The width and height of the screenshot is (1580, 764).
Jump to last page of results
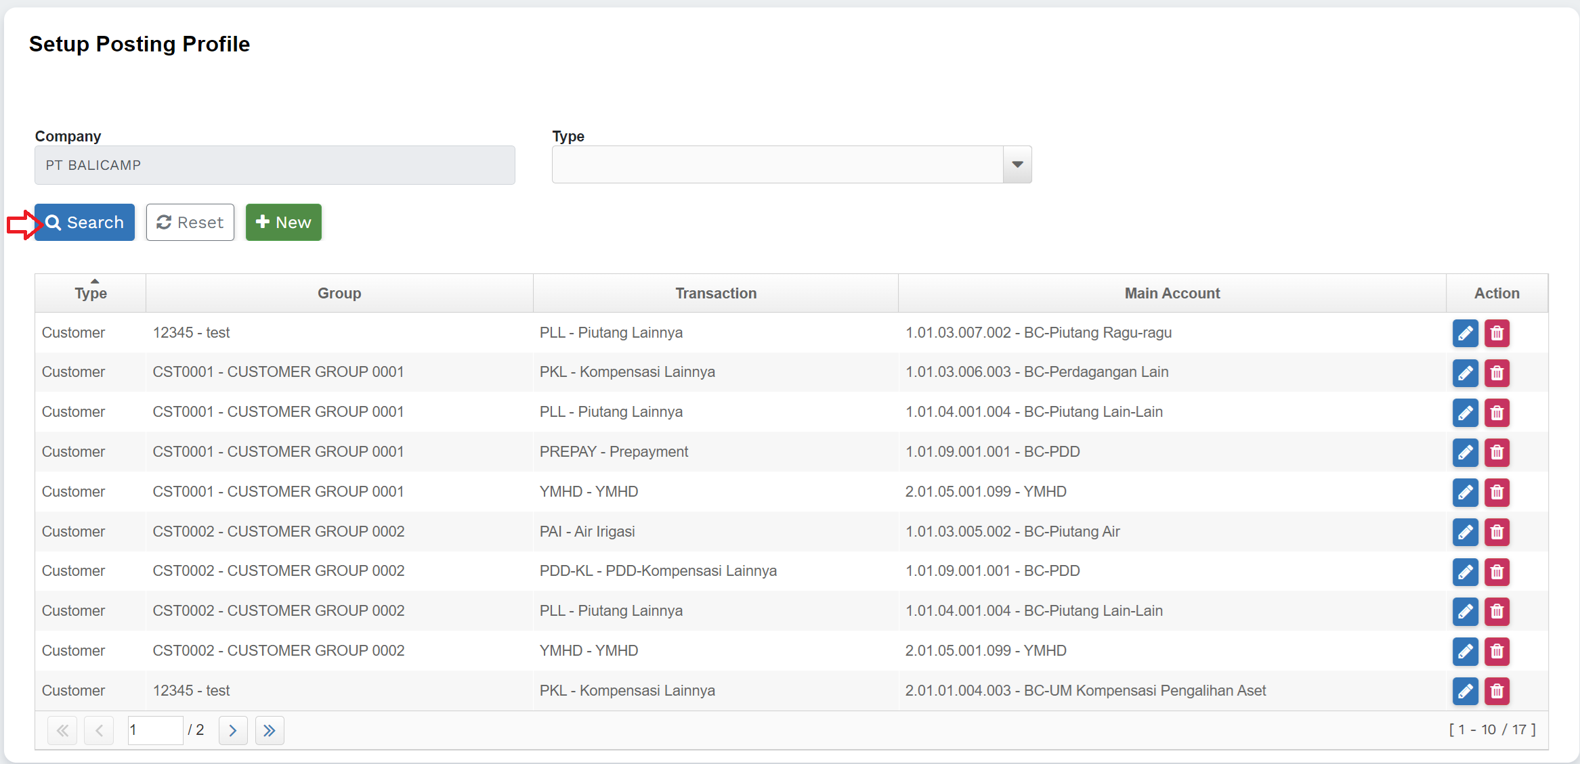coord(270,730)
